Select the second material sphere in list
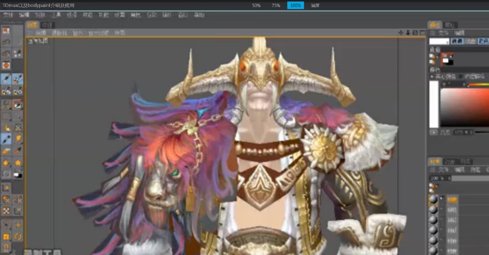 [x=433, y=210]
